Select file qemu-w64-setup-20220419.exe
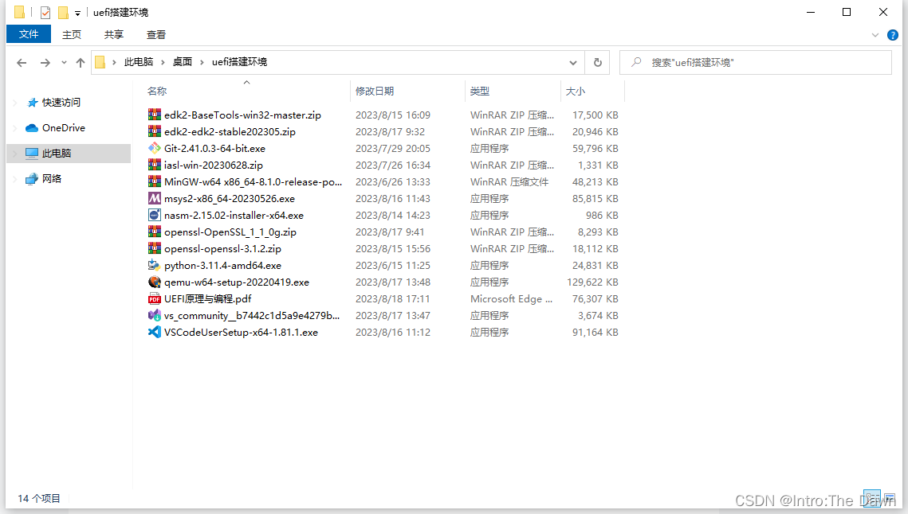This screenshot has width=908, height=514. [236, 282]
